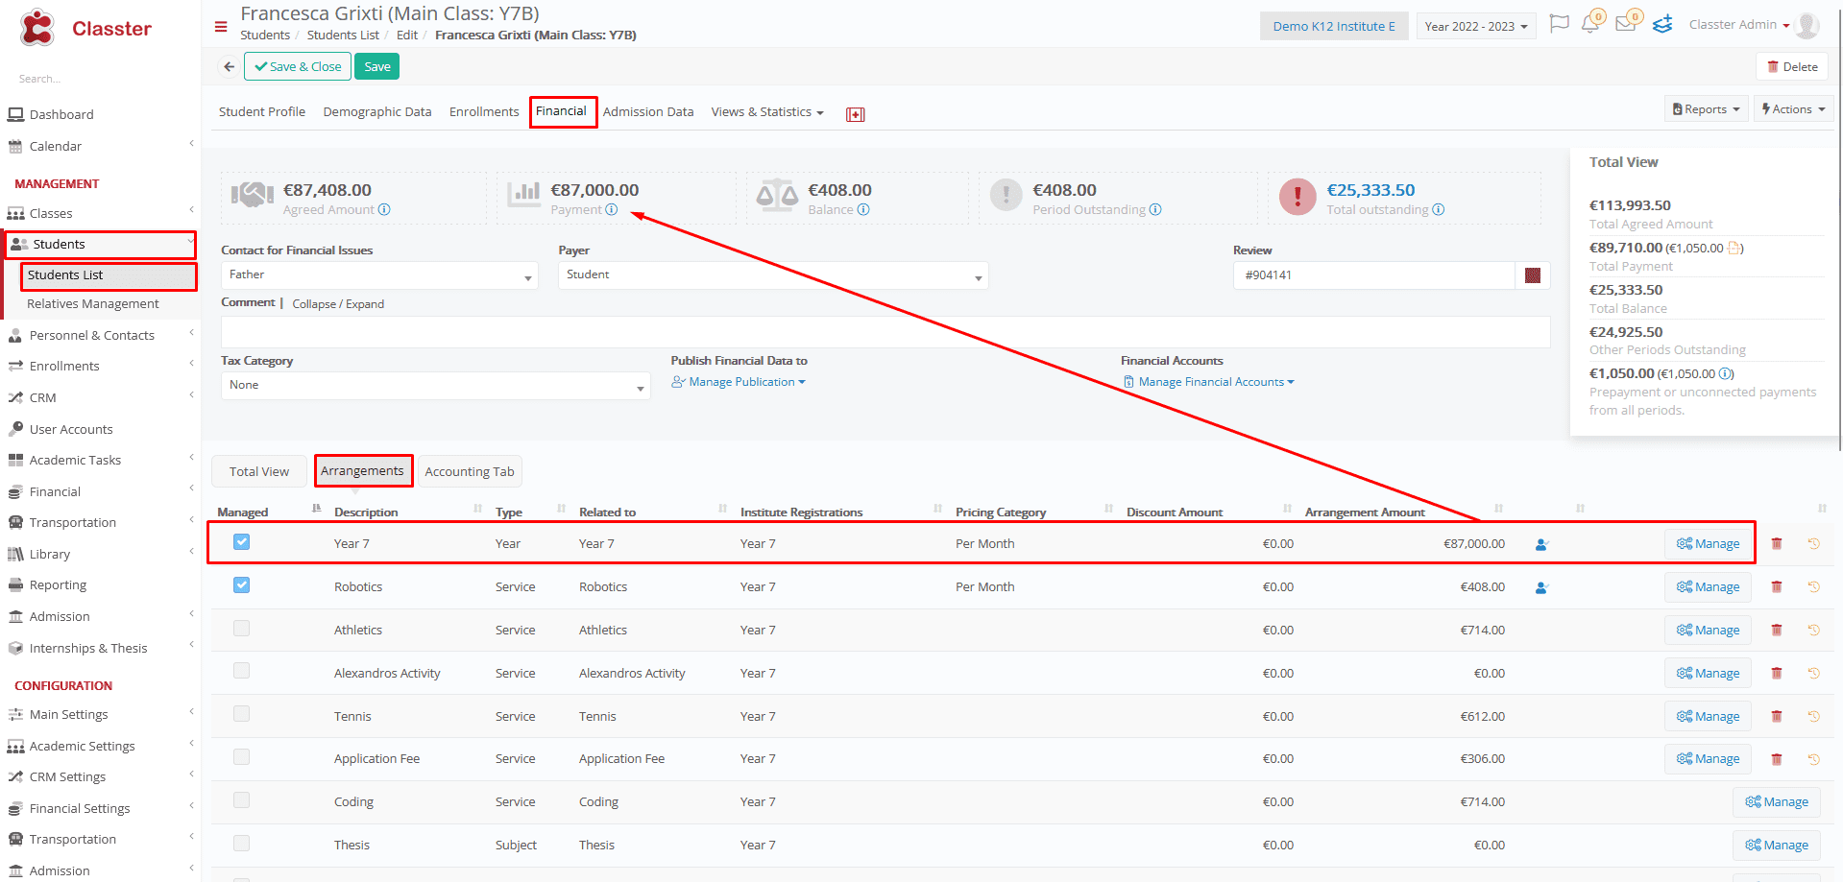Open history for Robotics arrangement
Screen dimensions: 1843x882
point(1814,586)
